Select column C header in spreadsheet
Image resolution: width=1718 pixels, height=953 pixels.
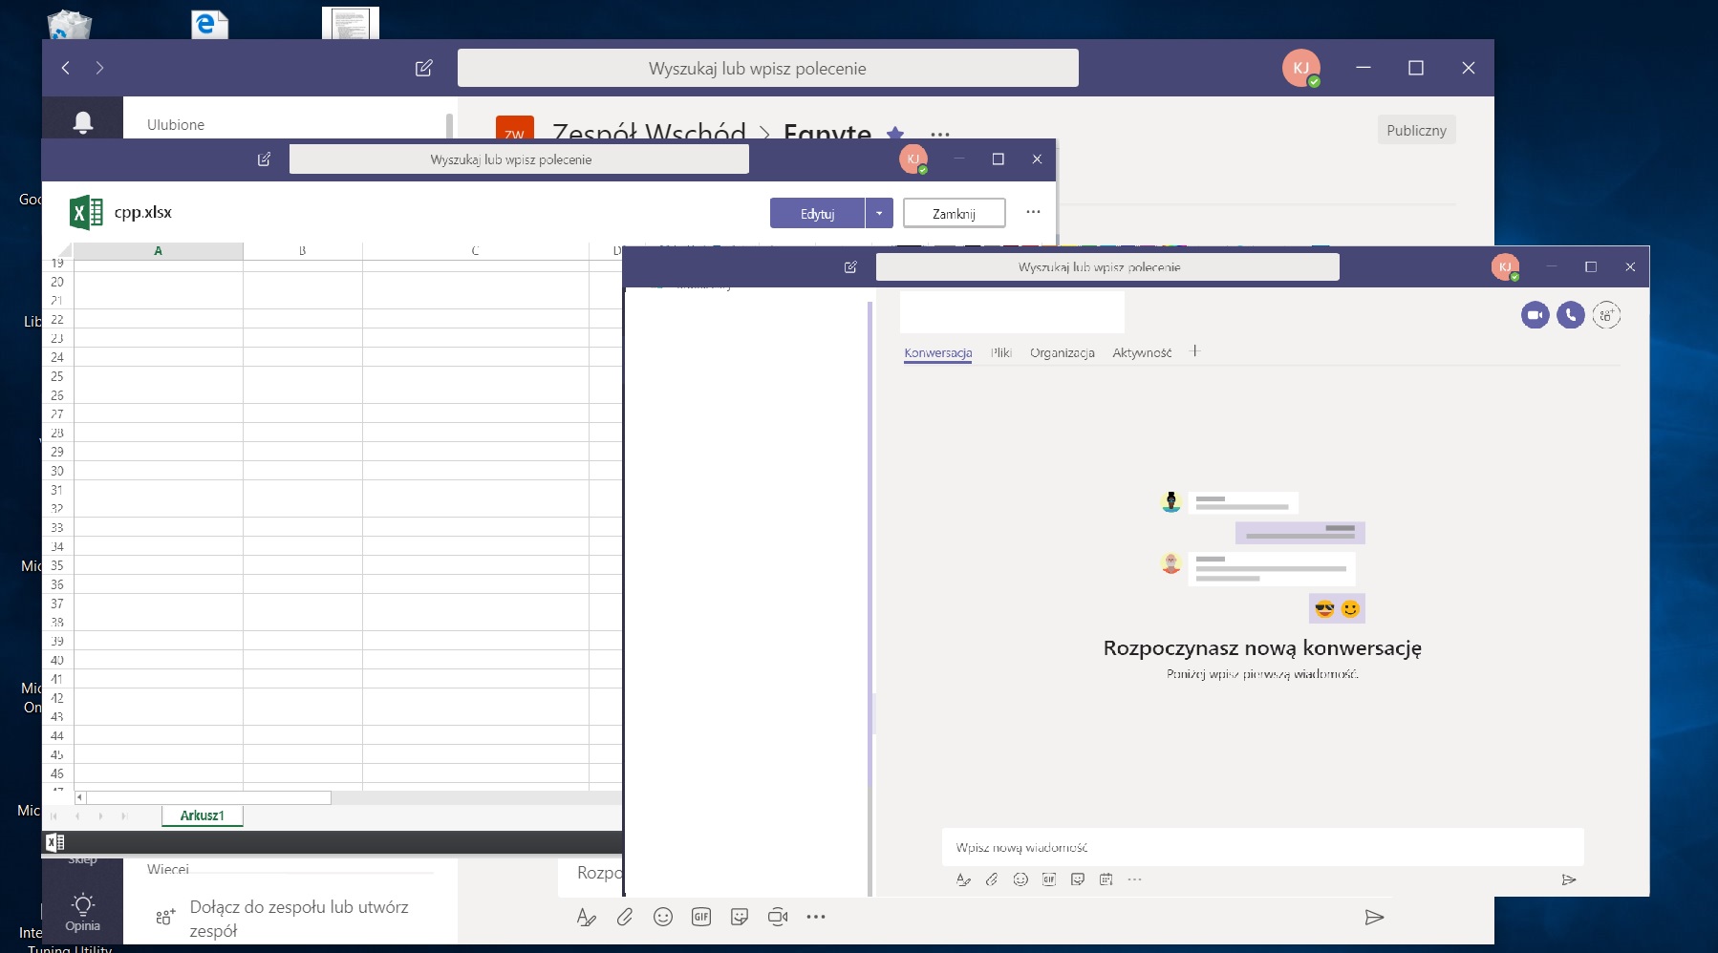coord(475,251)
